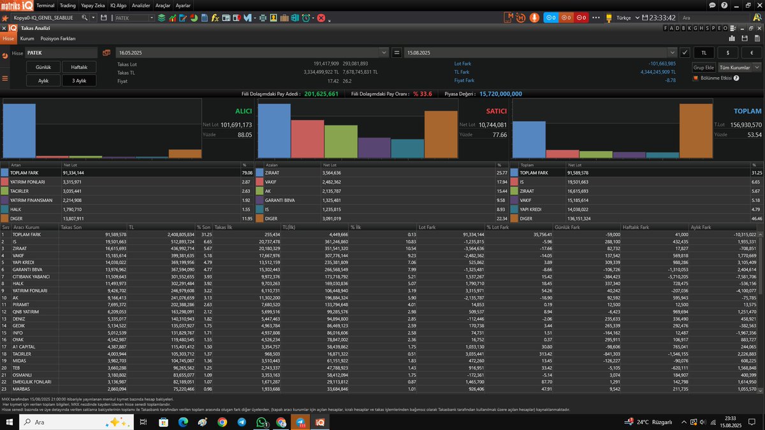Click the orange microphone icon
765x430 pixels.
click(534, 18)
